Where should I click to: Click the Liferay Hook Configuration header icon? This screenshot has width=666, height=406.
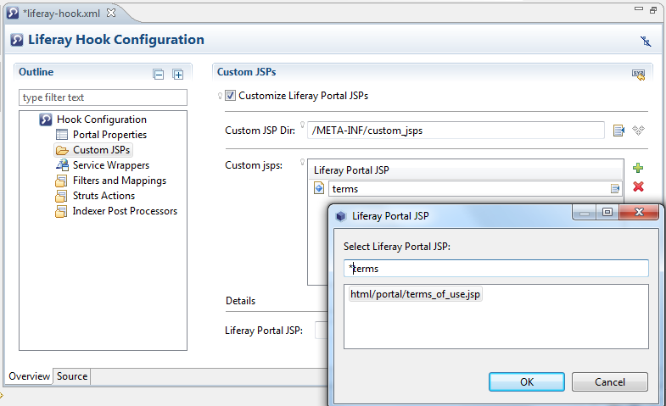coord(17,40)
